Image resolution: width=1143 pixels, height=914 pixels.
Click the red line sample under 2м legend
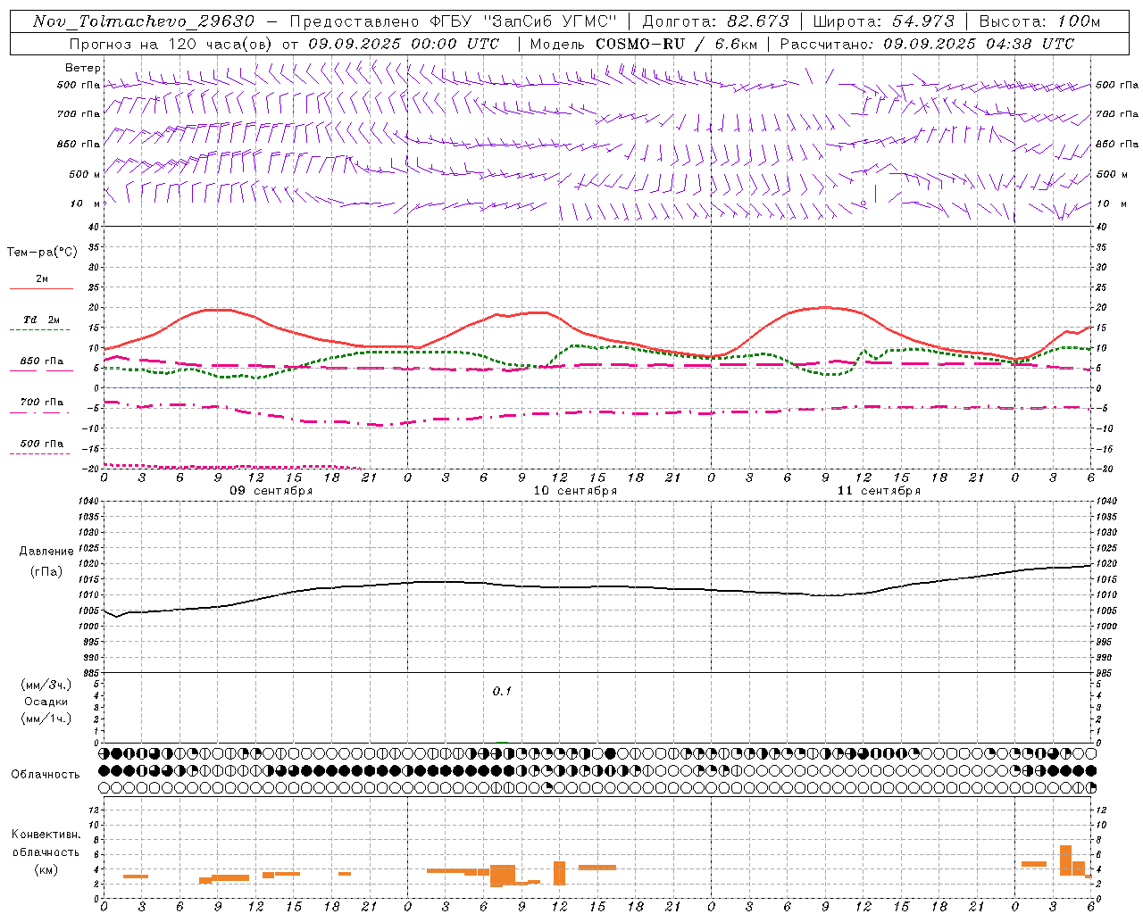(41, 288)
